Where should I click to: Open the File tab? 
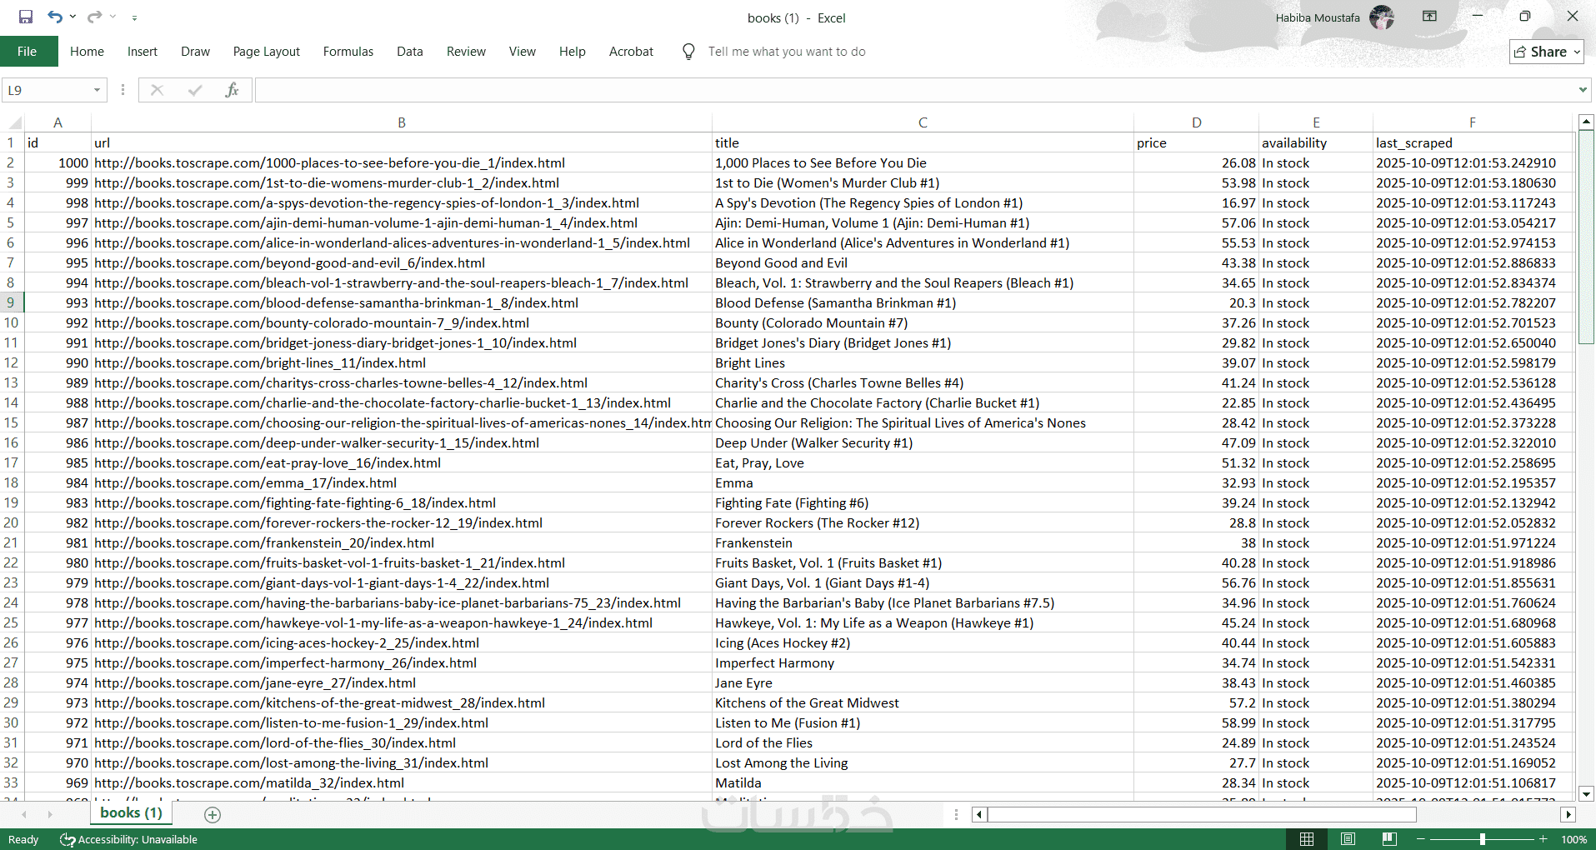(28, 52)
